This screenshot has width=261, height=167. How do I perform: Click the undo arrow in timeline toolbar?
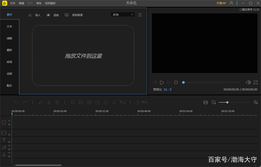pos(17,102)
